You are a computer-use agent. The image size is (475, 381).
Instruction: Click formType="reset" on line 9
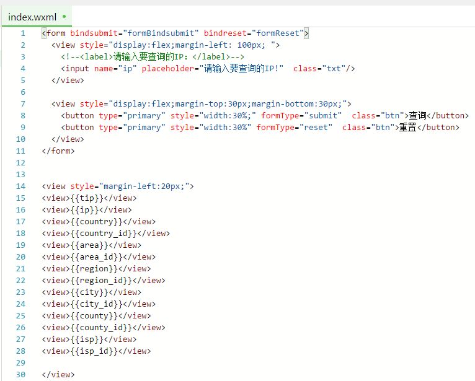(x=294, y=128)
